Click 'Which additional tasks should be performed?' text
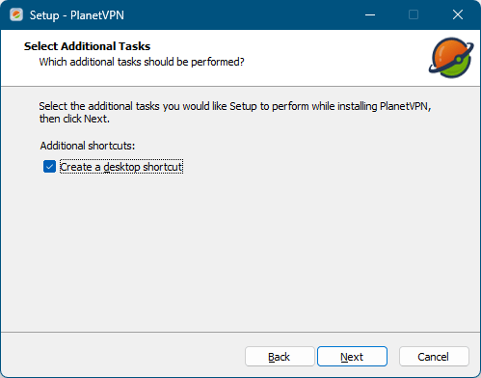Screen dimensions: 481x378 pos(142,62)
